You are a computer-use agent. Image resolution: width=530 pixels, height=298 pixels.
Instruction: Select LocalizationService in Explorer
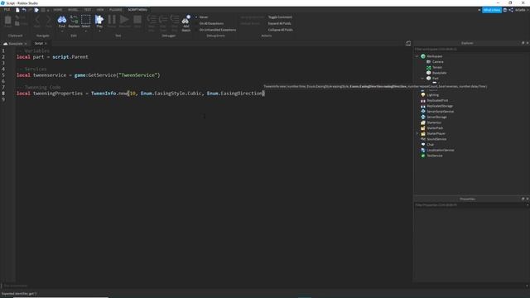440,151
